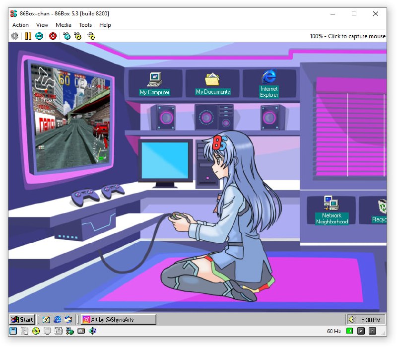Screen dimensions: 397x347
Task: Click the CD-ROM disc status bar icon
Action: tap(36, 331)
